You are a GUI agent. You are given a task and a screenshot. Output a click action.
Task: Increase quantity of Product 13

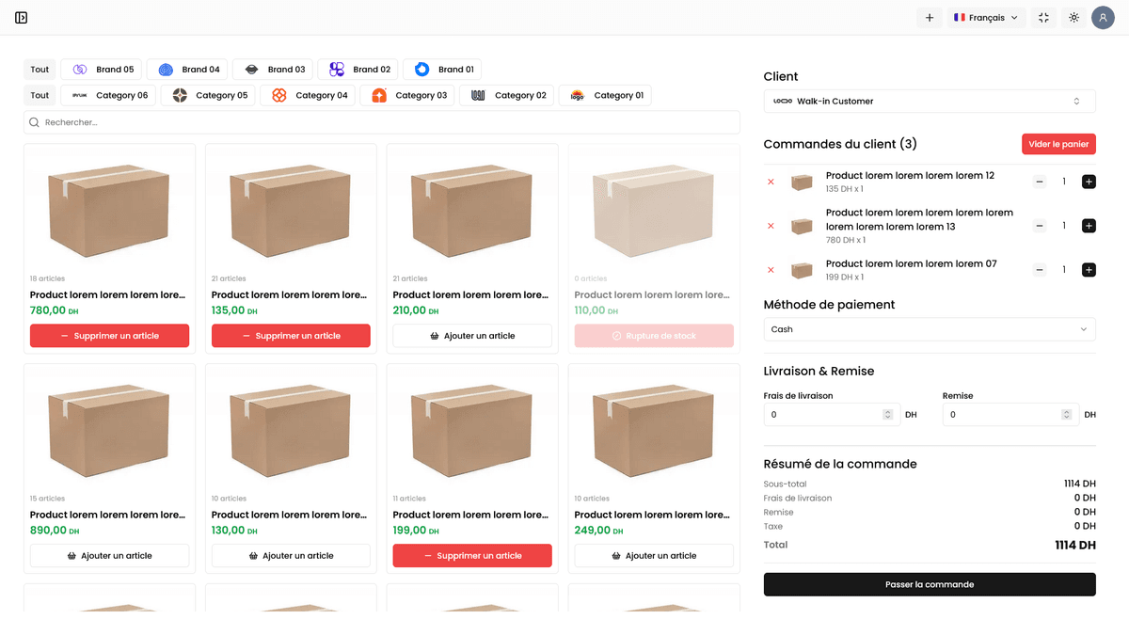click(x=1089, y=226)
